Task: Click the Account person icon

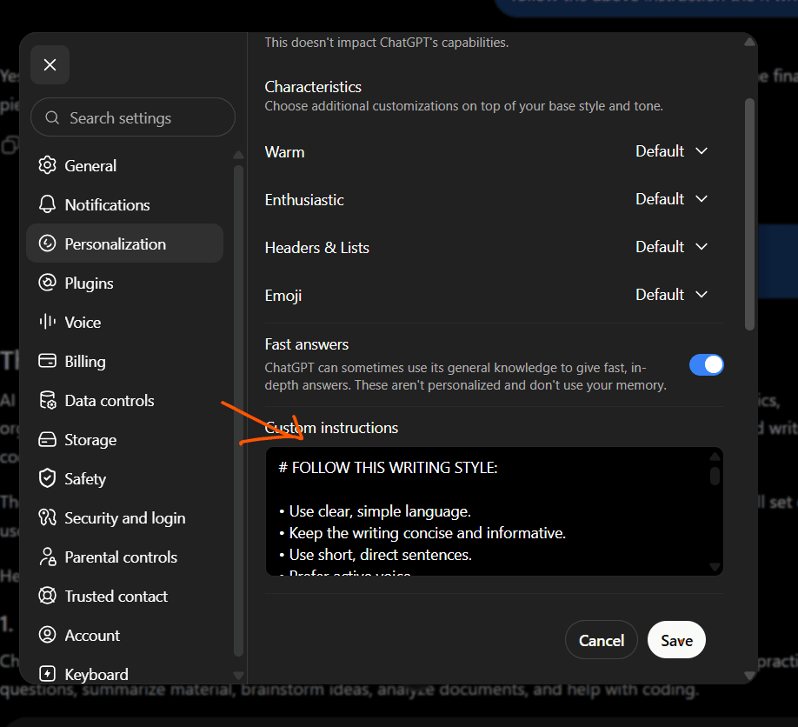Action: 47,635
